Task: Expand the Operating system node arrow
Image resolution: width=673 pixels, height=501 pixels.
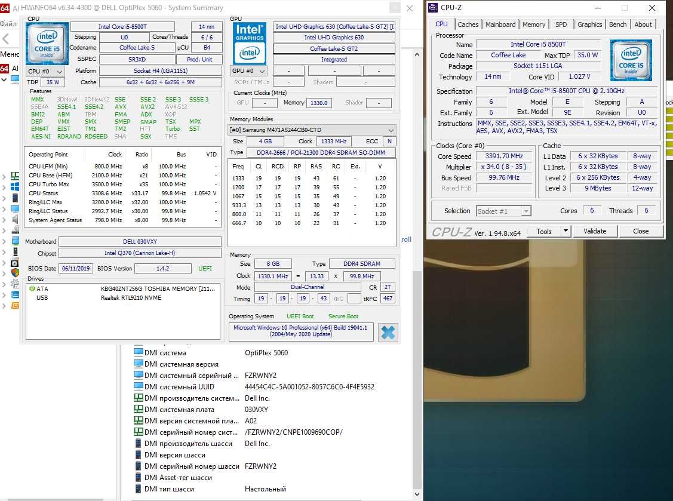Action: (x=4, y=187)
